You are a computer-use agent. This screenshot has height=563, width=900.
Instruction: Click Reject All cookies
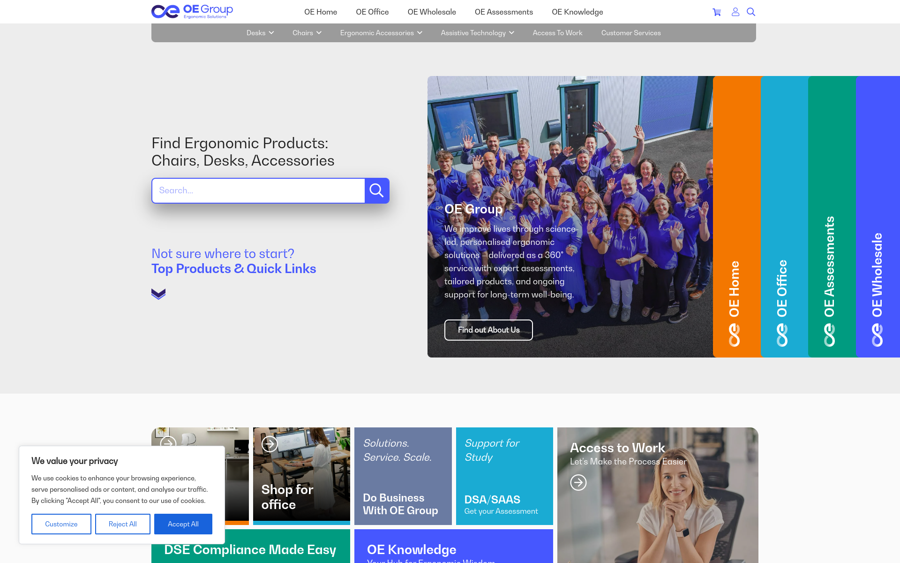click(x=123, y=524)
